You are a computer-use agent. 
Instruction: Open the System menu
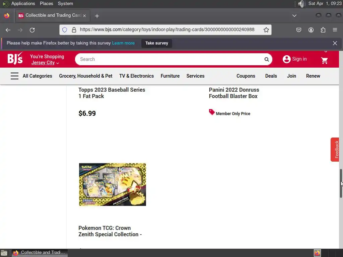[x=65, y=3]
